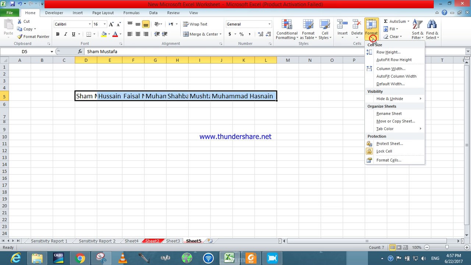Screen dimensions: 471x265
Task: Apply accounting number format dollar icon
Action: (x=230, y=34)
